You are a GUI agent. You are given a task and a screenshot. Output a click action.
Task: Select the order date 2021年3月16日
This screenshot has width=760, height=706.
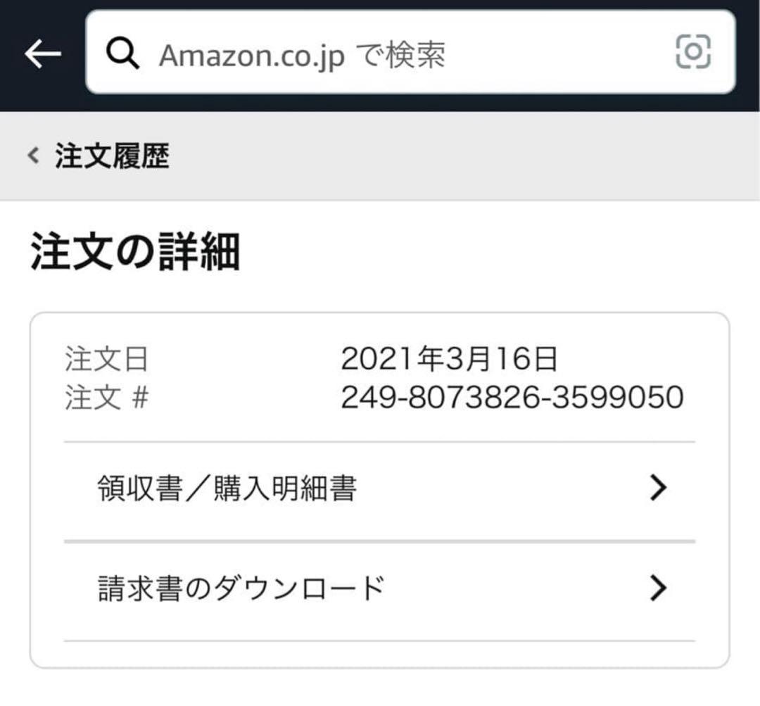[450, 359]
